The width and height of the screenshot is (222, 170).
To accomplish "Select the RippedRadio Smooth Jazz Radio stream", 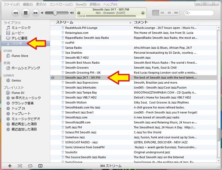I will click(133, 38).
